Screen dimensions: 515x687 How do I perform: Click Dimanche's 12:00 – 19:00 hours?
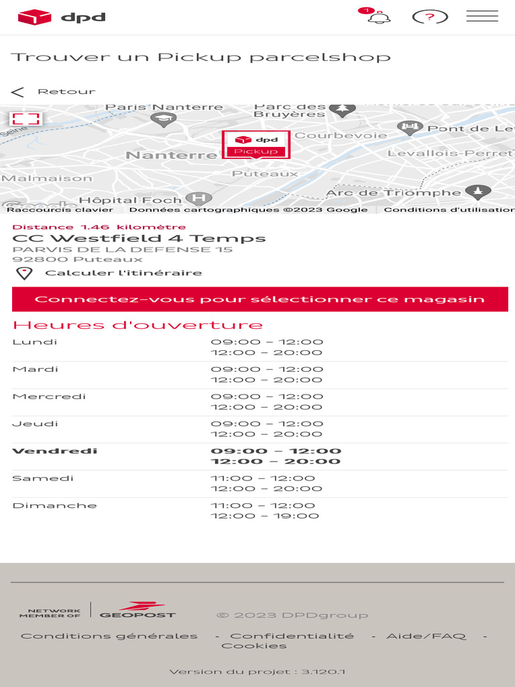point(265,516)
